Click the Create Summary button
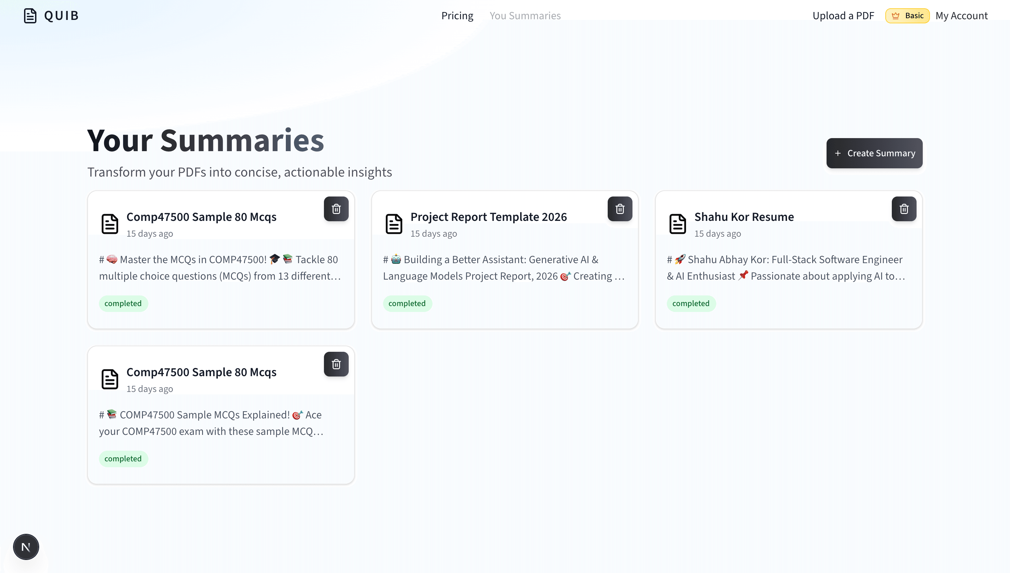The image size is (1010, 573). click(874, 153)
